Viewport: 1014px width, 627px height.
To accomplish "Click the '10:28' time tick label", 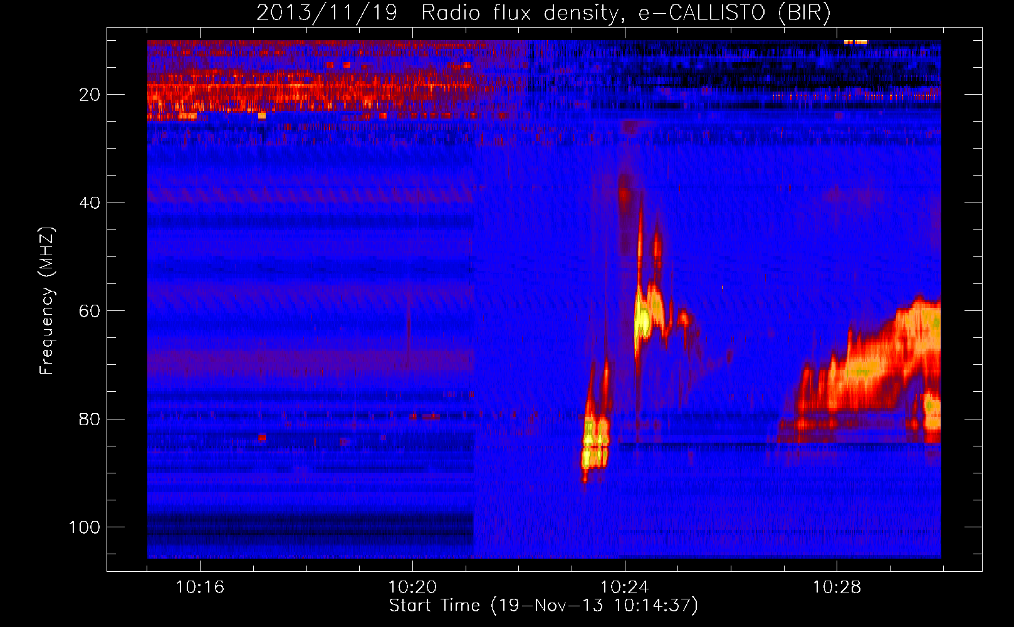I will click(x=837, y=587).
